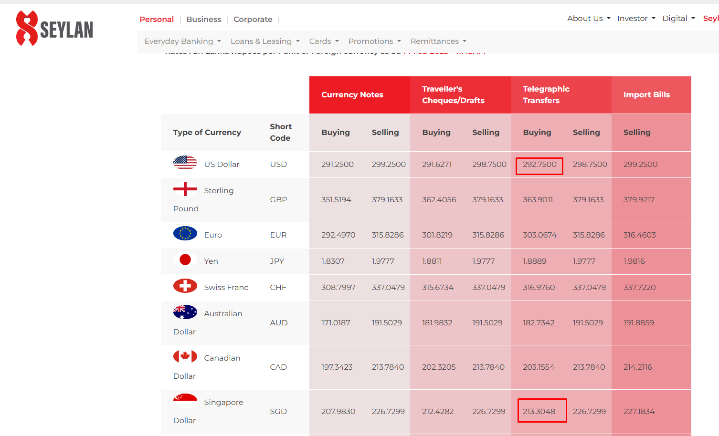
Task: Expand the Cards dropdown menu
Action: tap(324, 42)
